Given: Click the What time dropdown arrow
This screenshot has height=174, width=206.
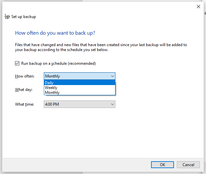Looking at the screenshot, I should pos(112,104).
